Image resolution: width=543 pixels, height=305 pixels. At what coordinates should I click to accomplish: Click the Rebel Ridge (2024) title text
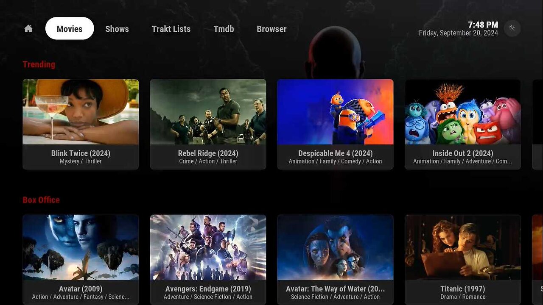click(208, 153)
